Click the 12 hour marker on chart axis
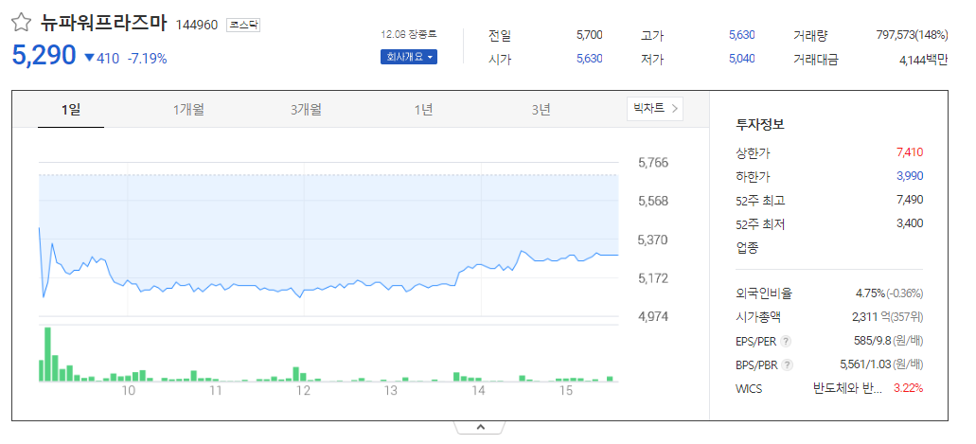 tap(303, 392)
